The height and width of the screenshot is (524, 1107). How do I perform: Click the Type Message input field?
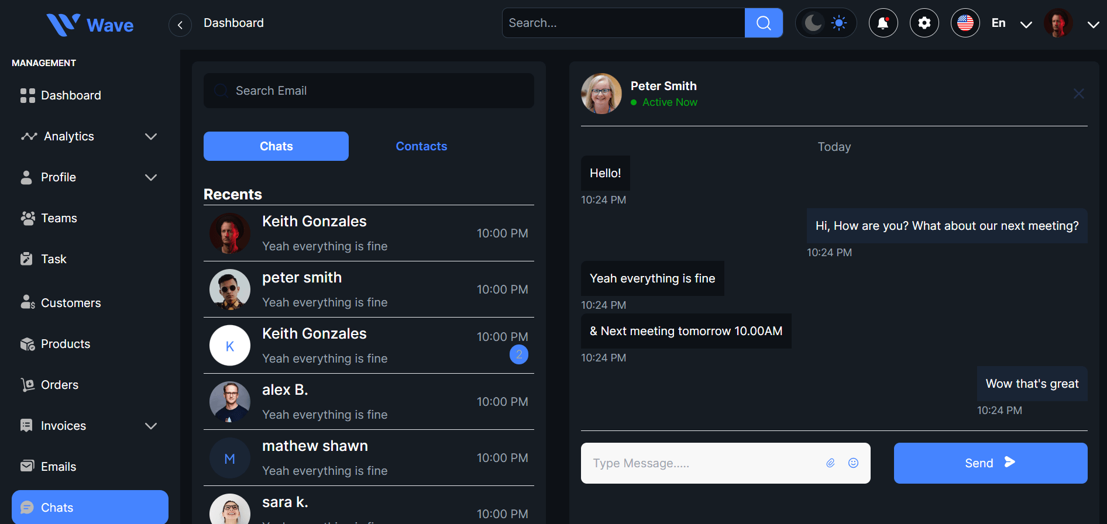tap(726, 463)
